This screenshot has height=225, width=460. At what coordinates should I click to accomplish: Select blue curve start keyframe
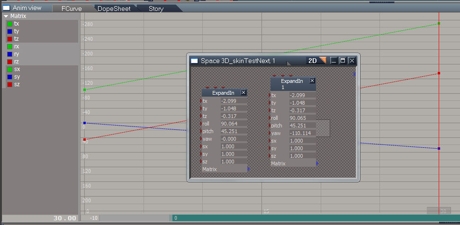84,123
